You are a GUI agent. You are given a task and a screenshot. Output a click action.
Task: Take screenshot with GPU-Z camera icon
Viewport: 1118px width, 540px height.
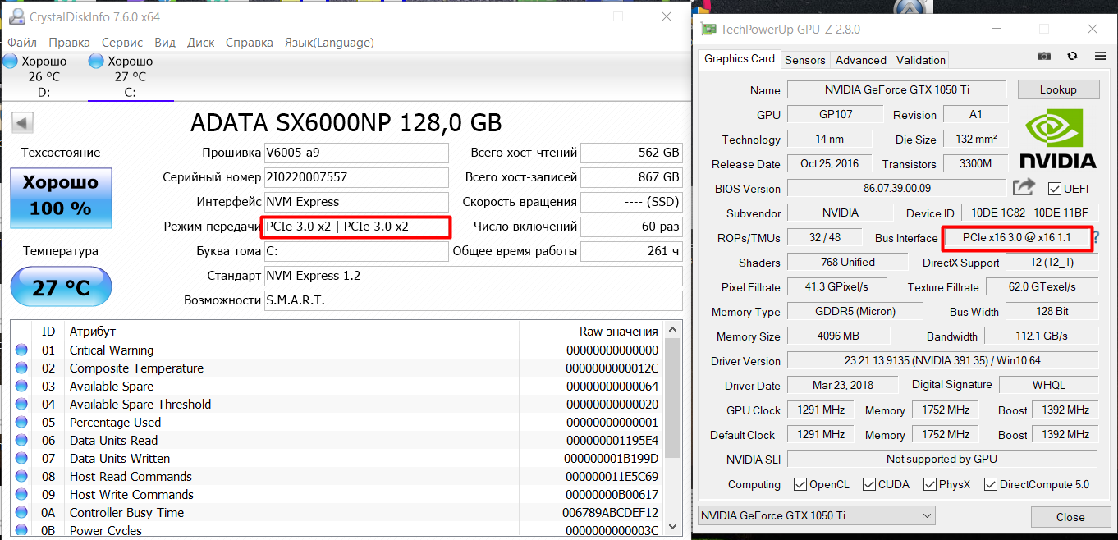[x=1044, y=56]
